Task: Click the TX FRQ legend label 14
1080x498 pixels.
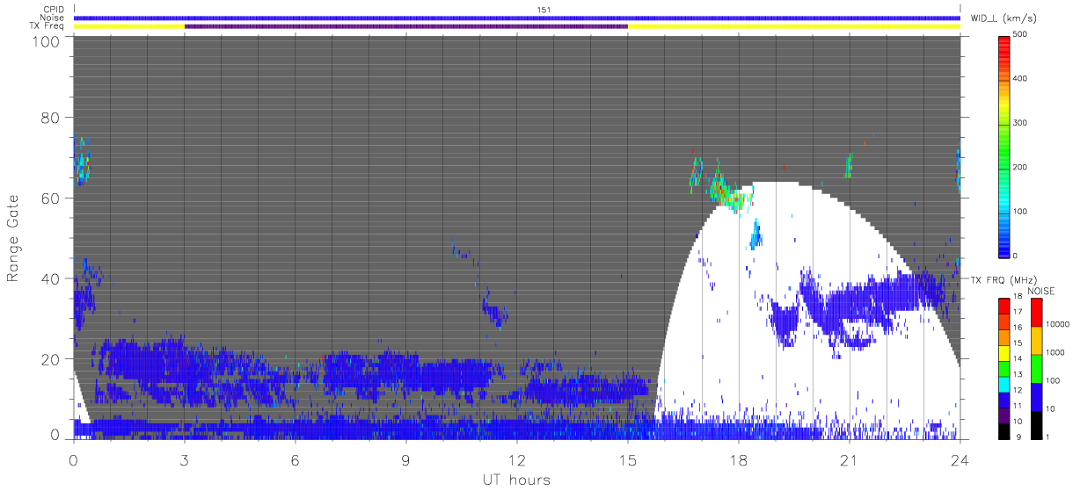Action: point(1017,359)
